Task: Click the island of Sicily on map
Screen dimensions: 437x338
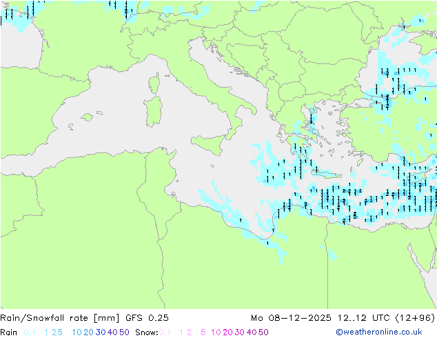Action: (x=210, y=143)
